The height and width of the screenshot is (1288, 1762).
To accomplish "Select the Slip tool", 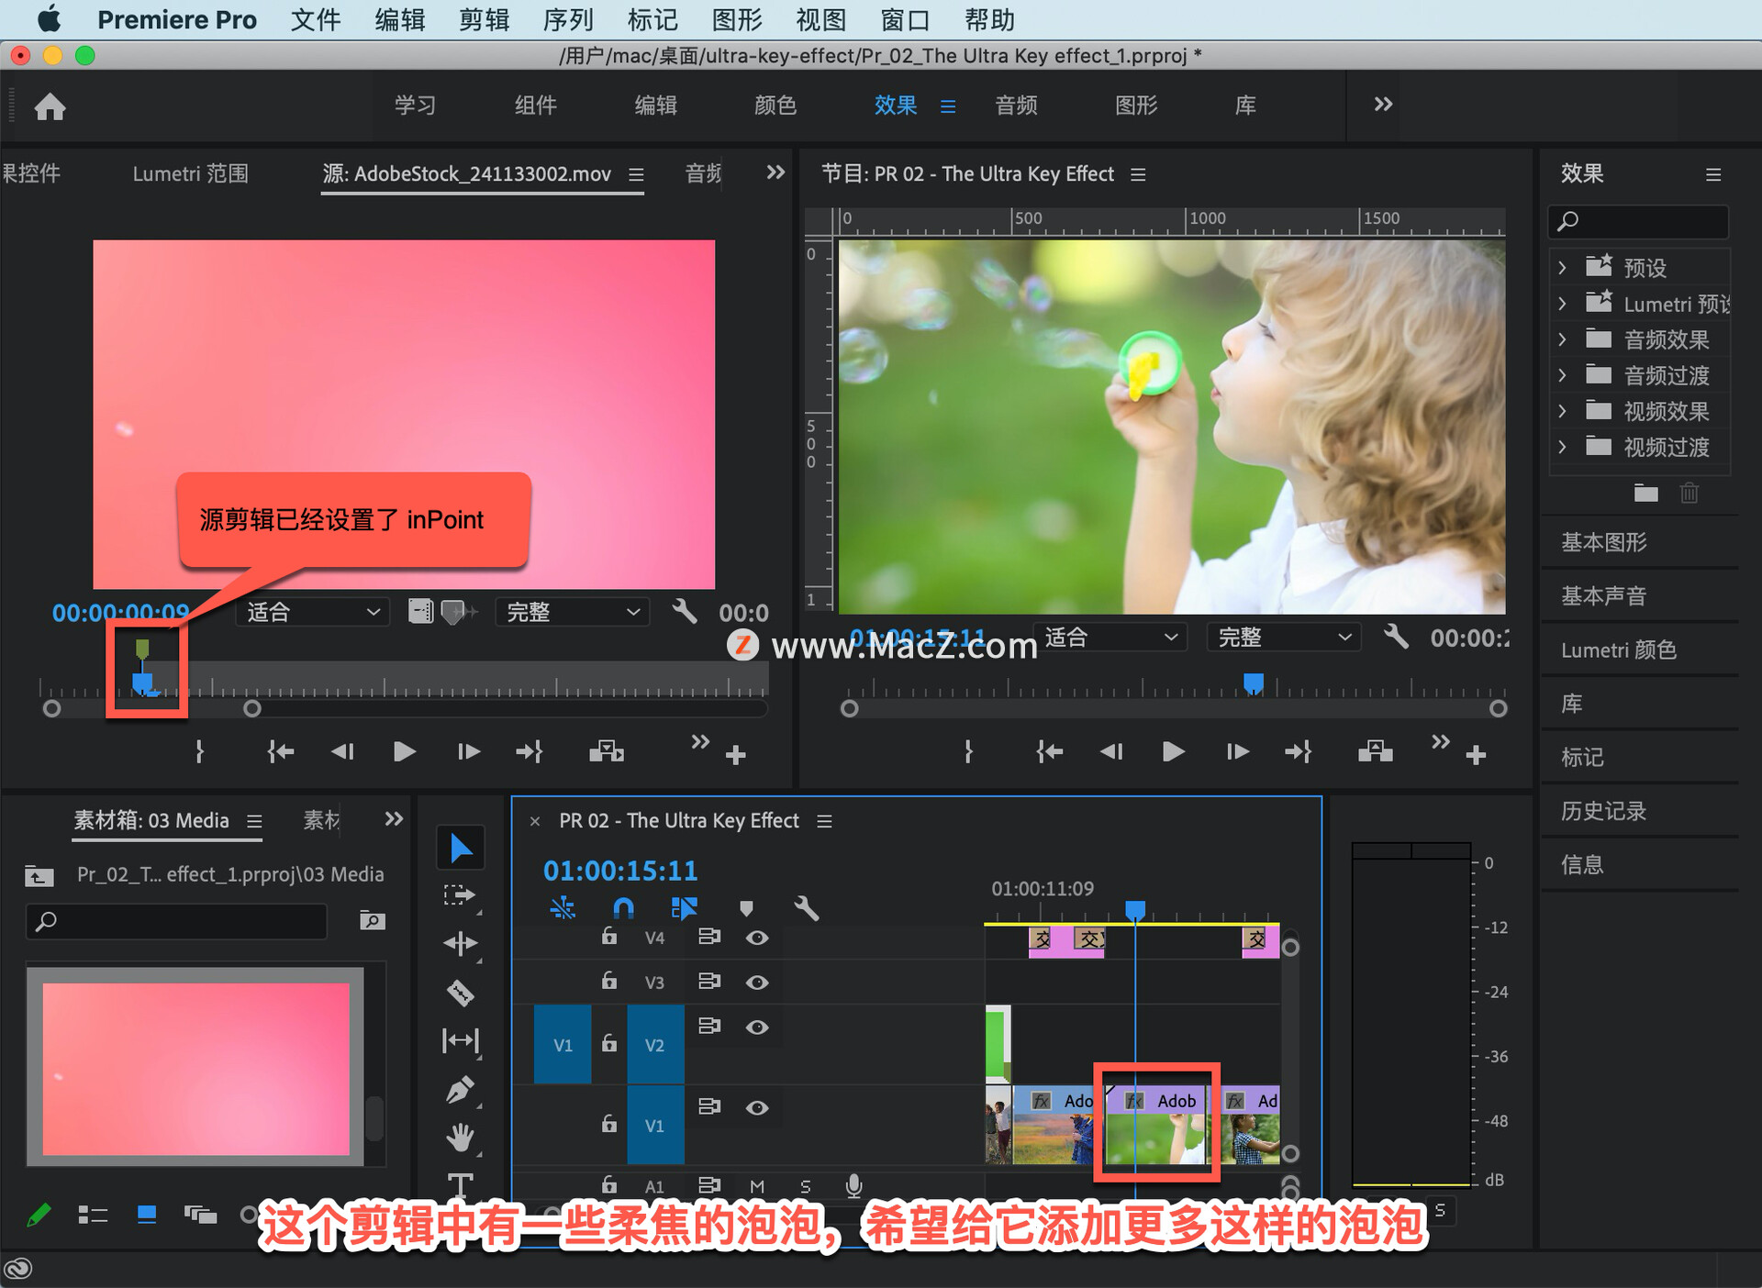I will [x=460, y=1040].
